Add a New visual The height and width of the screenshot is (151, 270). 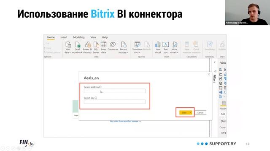click(158, 47)
